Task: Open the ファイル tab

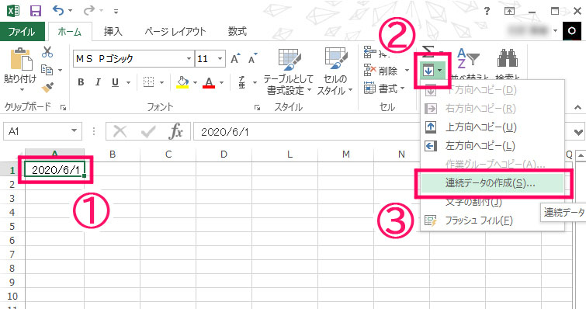Action: [22, 31]
